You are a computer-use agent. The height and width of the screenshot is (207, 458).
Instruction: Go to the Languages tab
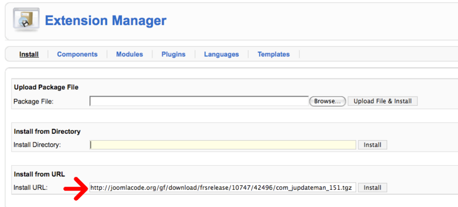222,54
